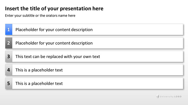Screen dimensions: 188x105
Task: Select the white bar beside number 4
Action: (98, 70)
